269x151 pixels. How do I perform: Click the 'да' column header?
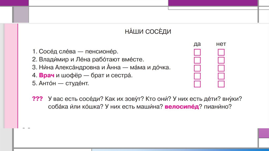(x=197, y=44)
